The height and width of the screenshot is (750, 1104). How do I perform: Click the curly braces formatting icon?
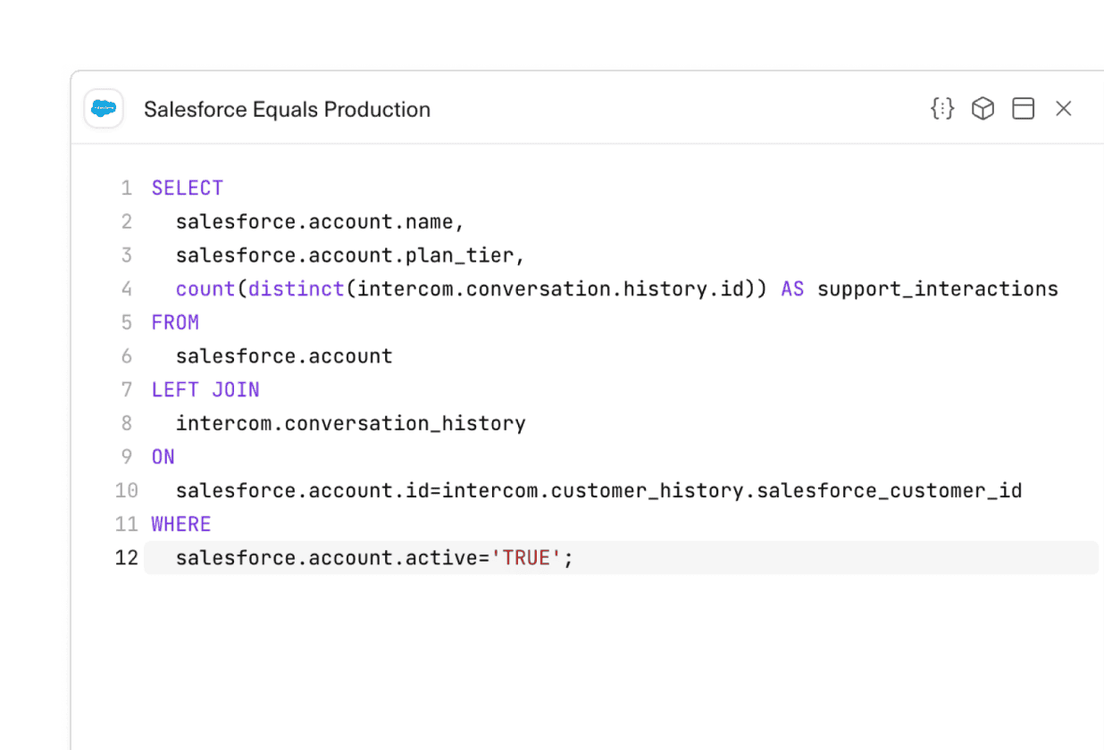pyautogui.click(x=941, y=108)
